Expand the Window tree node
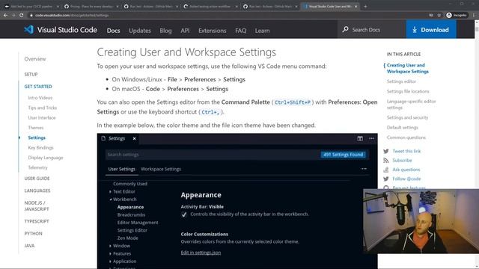479x269 pixels. (110, 246)
